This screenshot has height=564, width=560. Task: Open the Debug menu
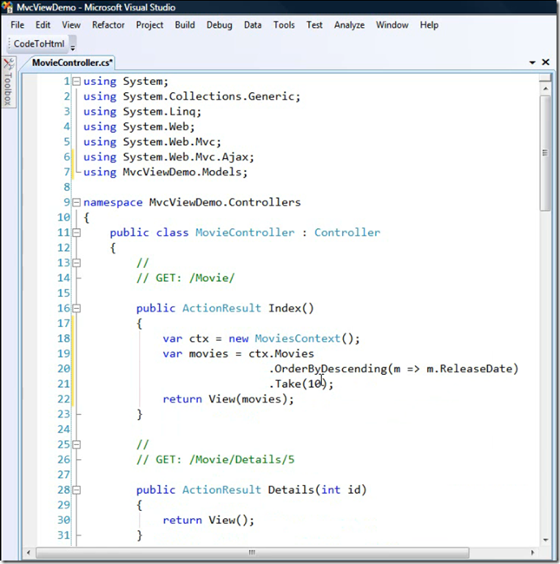219,25
